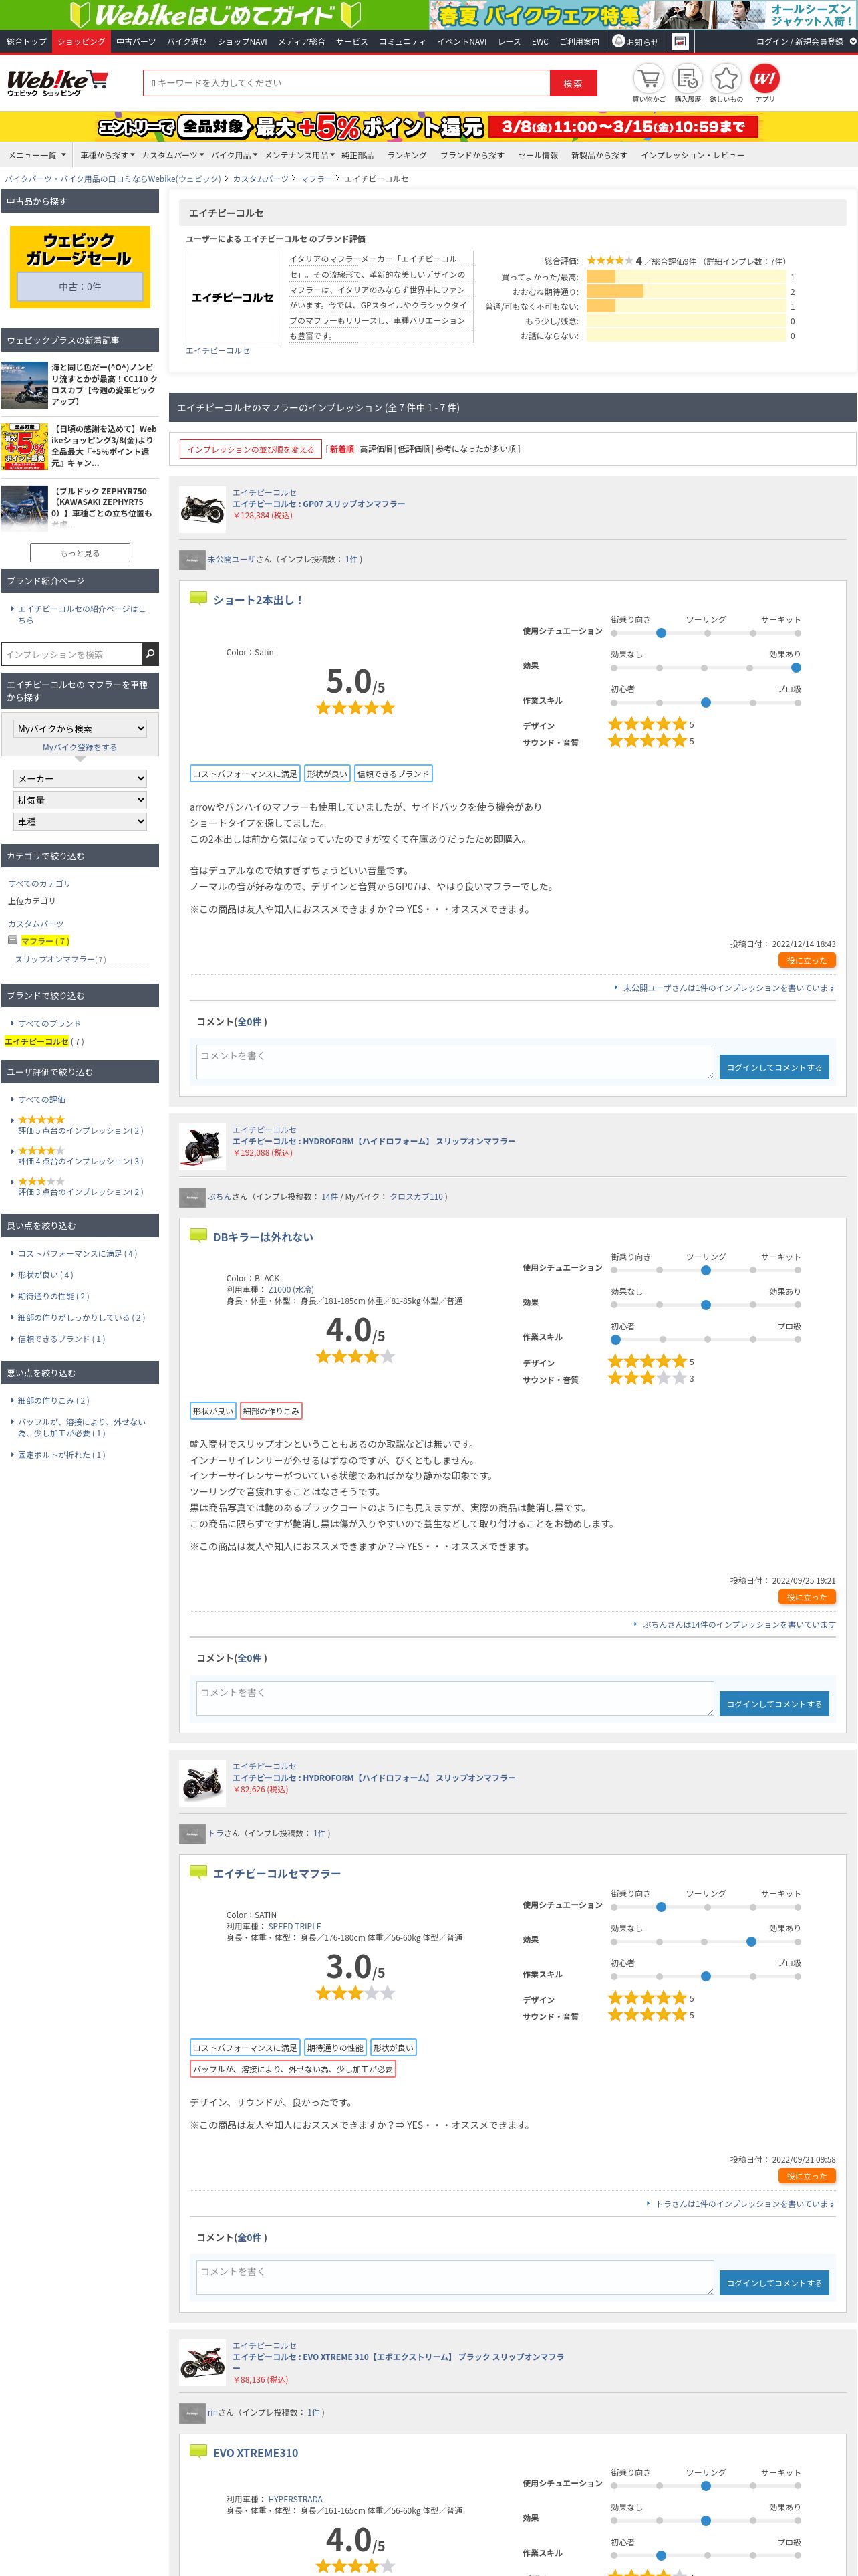This screenshot has height=2576, width=858.
Task: Open the EVO XTREME 310 muffler thumbnail
Action: [x=202, y=2361]
